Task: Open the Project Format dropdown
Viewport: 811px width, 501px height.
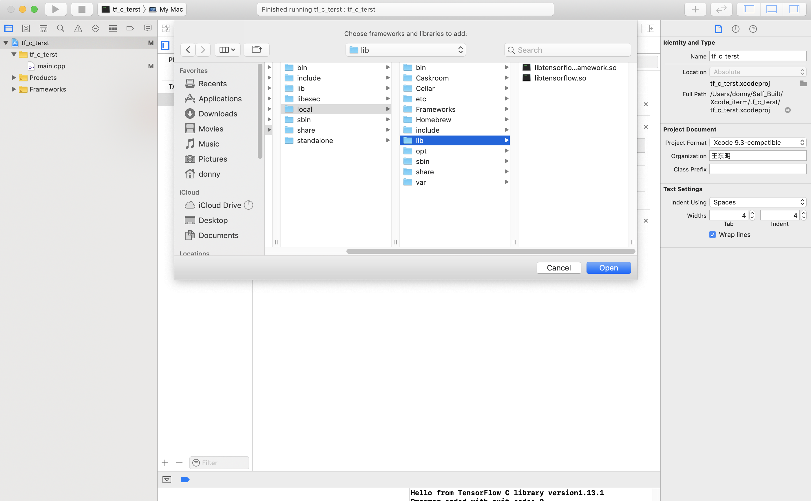Action: coord(758,142)
